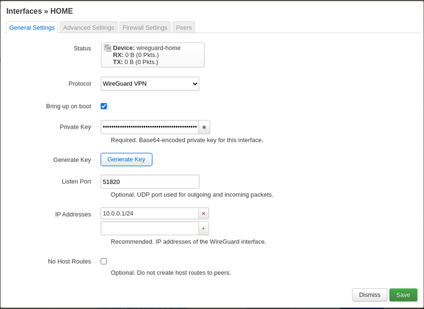Click the green Save button
The image size is (424, 309).
tap(403, 295)
